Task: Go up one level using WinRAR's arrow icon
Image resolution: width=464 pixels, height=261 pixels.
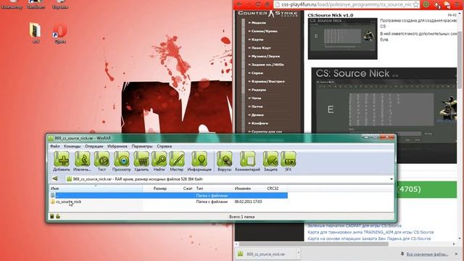Action: pos(55,179)
